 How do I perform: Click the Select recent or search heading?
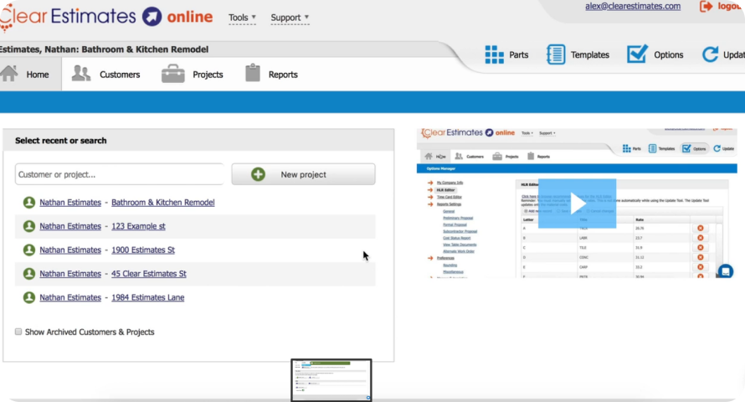coord(61,141)
